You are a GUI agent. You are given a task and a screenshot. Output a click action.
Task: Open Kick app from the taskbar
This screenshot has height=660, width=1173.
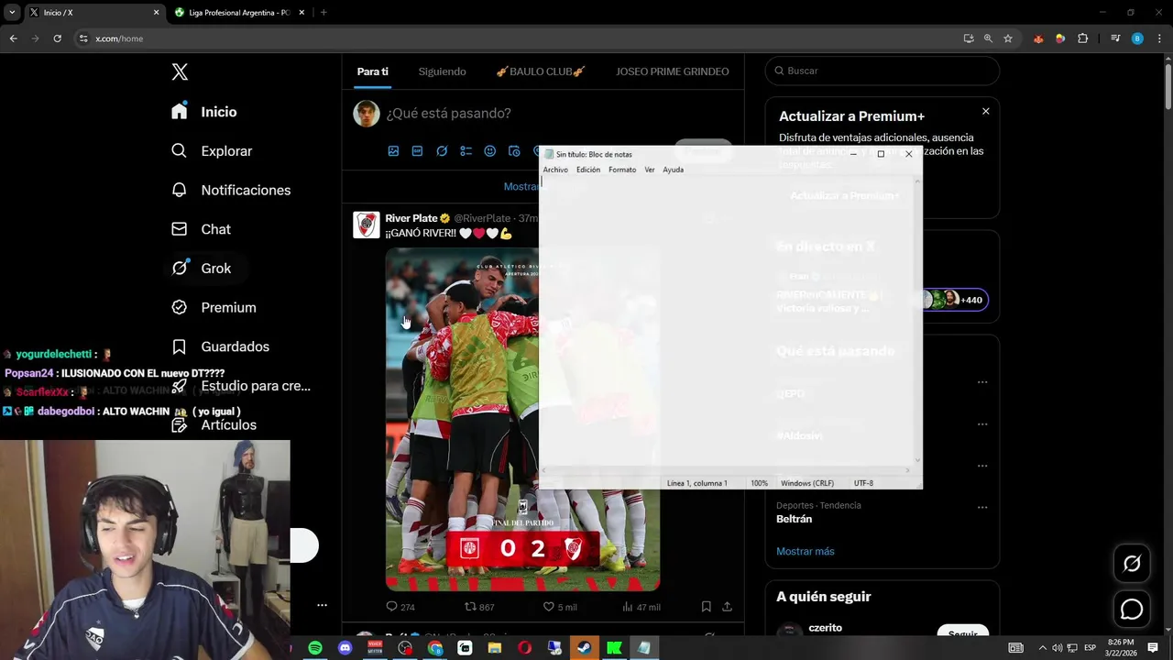coord(614,648)
